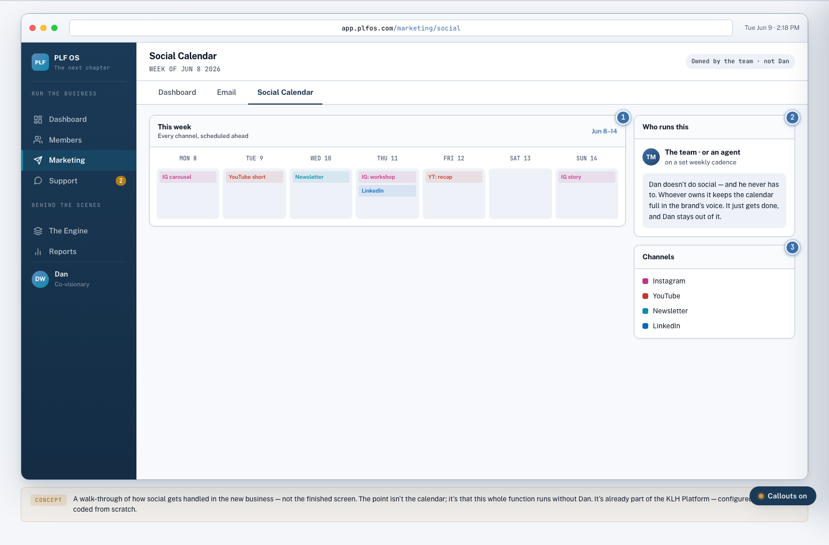Open Dashboard label in the sidebar
The height and width of the screenshot is (545, 829).
[x=68, y=120]
